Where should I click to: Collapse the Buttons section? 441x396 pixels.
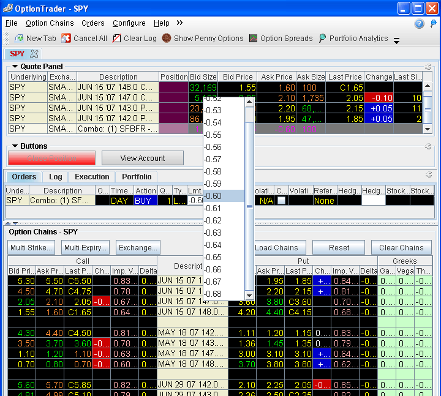(x=15, y=146)
